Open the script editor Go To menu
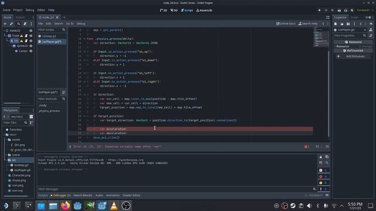376x211 pixels. [70, 23]
